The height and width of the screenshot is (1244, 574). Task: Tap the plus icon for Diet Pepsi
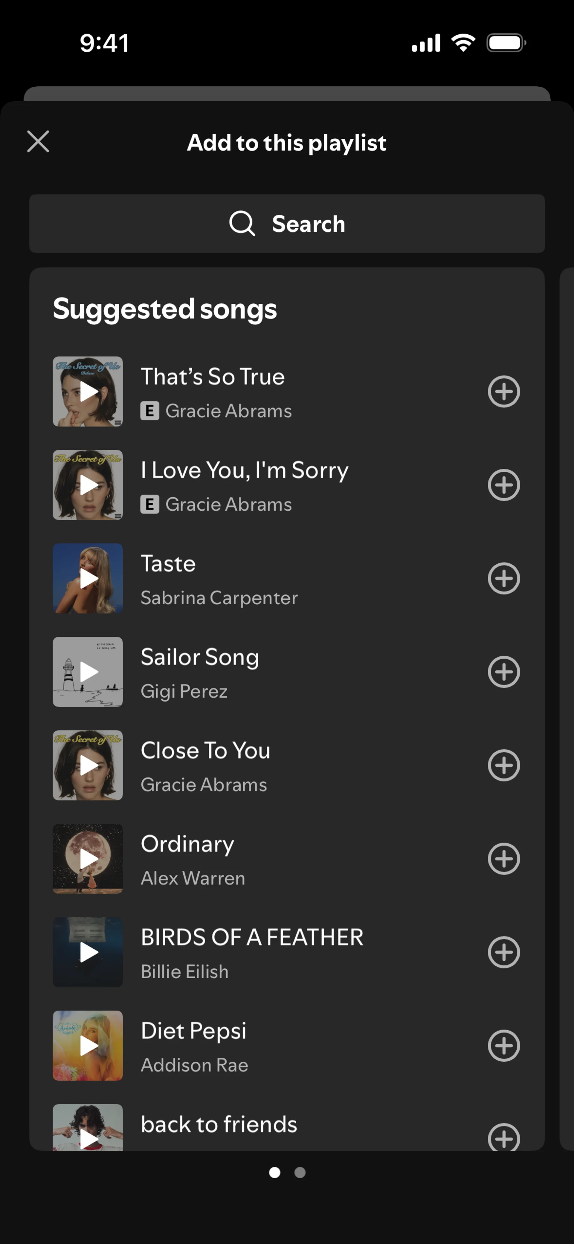pyautogui.click(x=503, y=1046)
